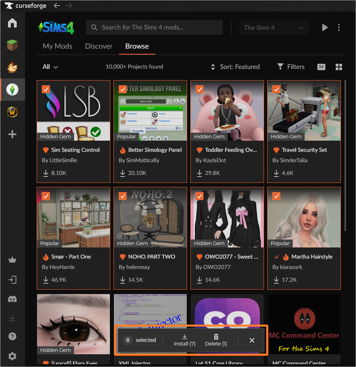Go forward with the right arrow
Viewport: 356px width, 367px height.
tap(69, 6)
